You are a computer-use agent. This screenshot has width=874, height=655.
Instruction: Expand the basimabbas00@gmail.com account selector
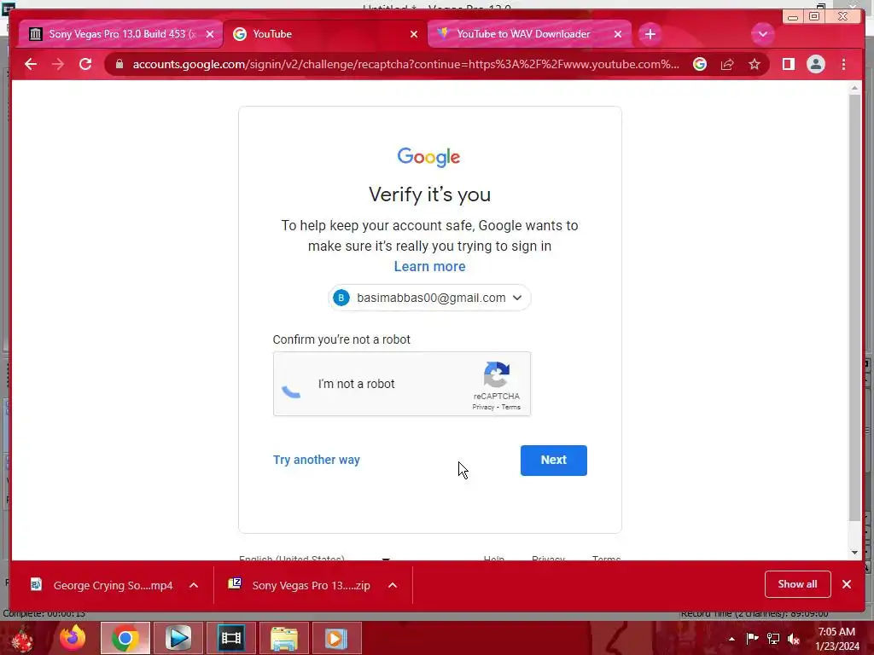click(x=429, y=298)
